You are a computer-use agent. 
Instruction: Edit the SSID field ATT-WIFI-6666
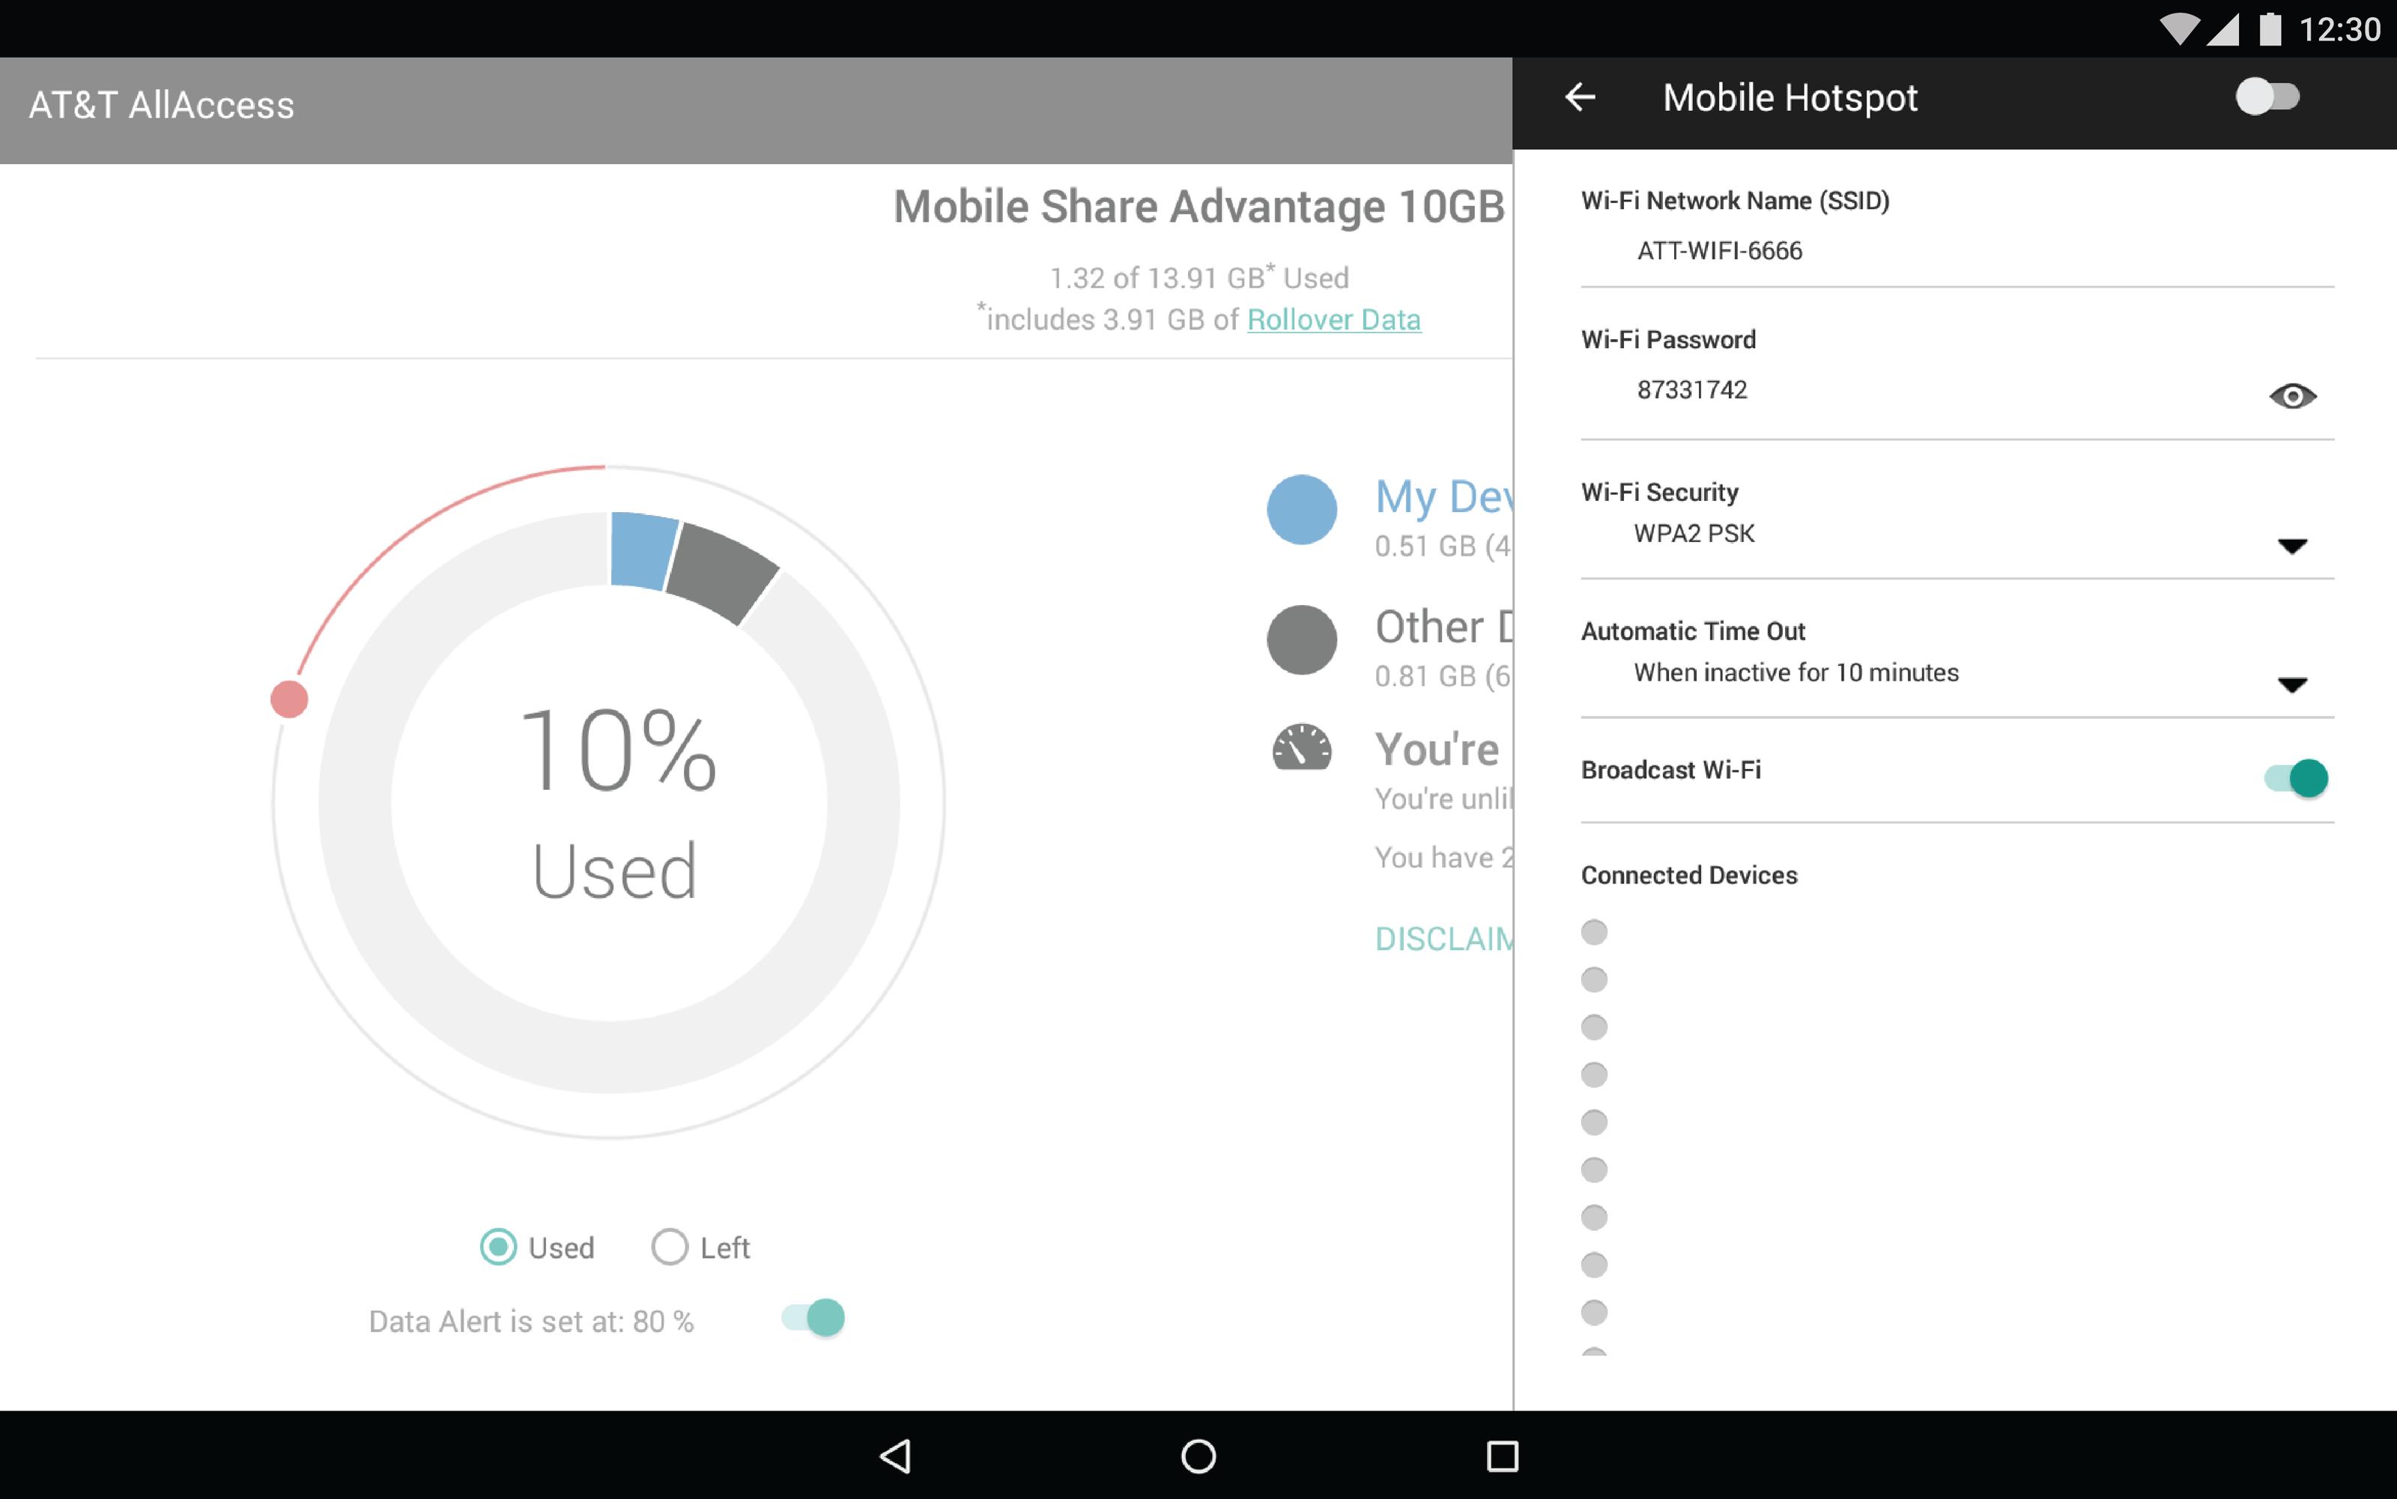pos(1718,251)
